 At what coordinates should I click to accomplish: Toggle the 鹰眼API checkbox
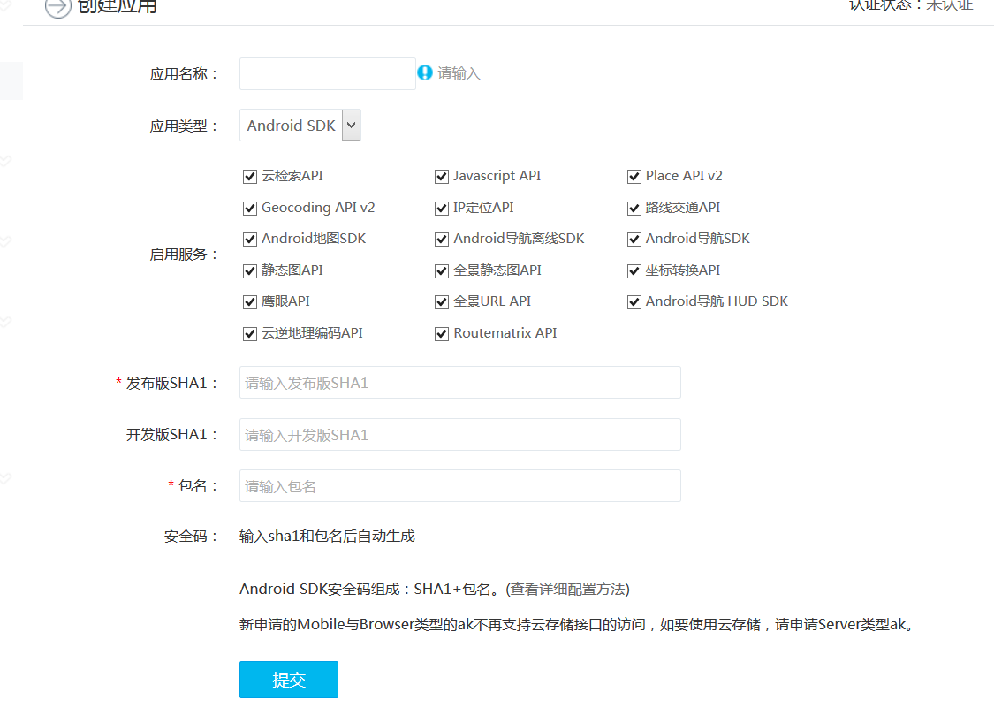click(250, 302)
